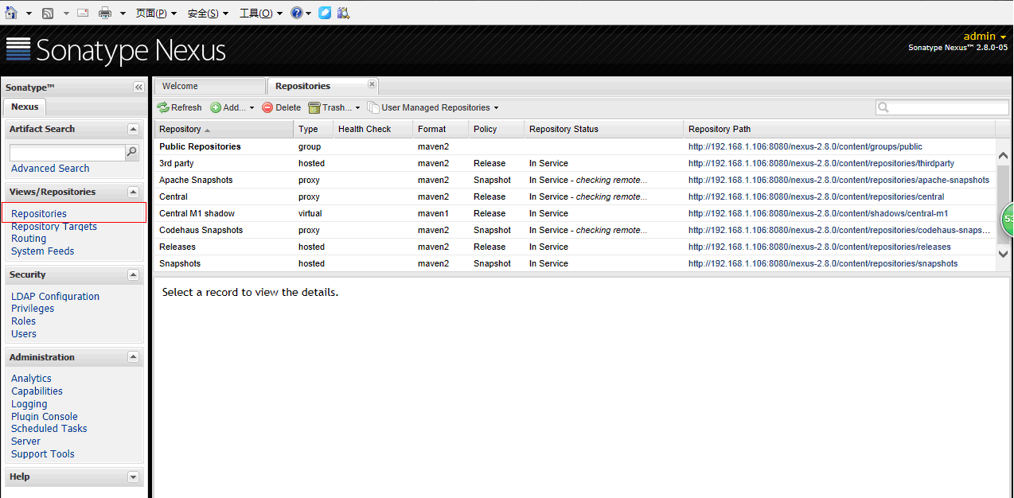1014x498 pixels.
Task: Click the User Managed Repositories filter button
Action: coord(434,107)
